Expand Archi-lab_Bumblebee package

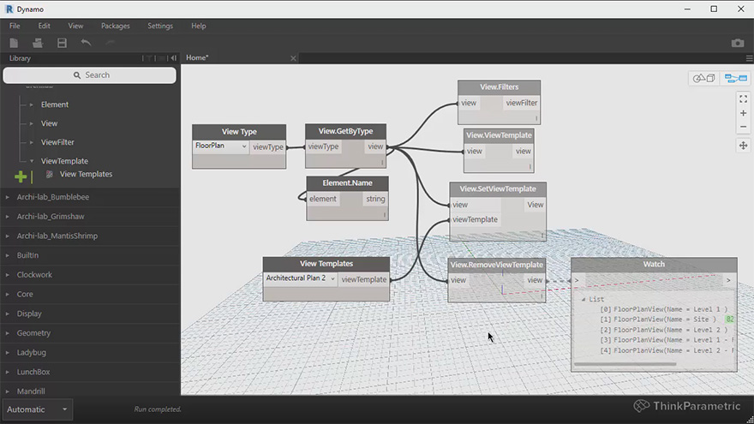coord(7,197)
